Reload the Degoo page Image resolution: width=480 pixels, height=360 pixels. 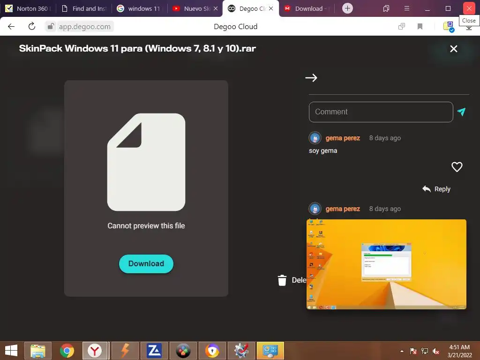(31, 26)
